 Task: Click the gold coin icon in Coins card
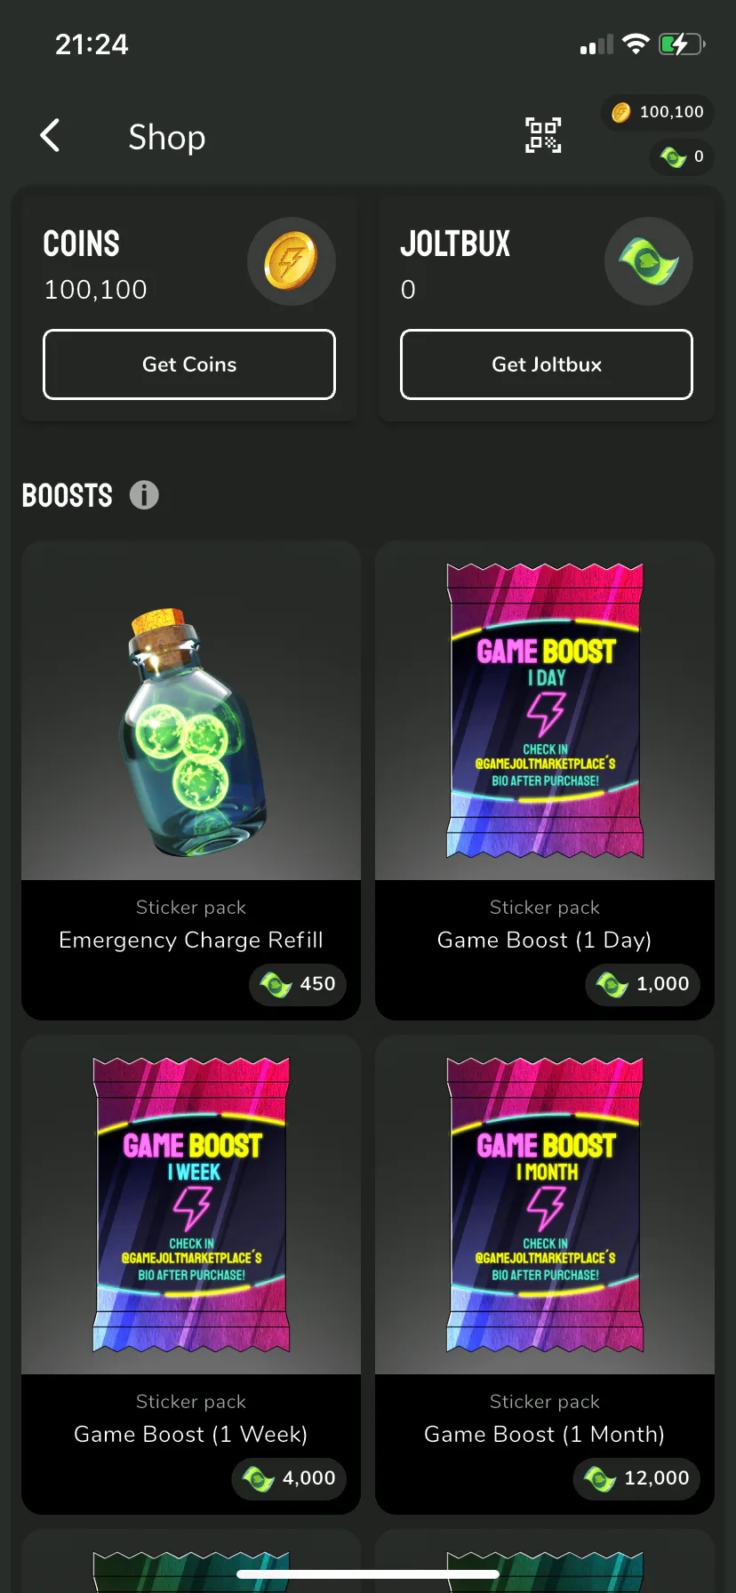coord(292,261)
